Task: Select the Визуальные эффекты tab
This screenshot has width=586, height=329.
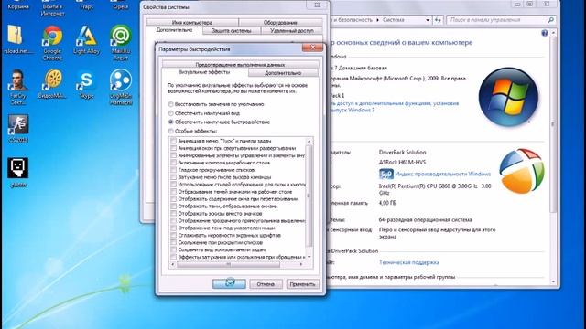Action: pos(204,72)
